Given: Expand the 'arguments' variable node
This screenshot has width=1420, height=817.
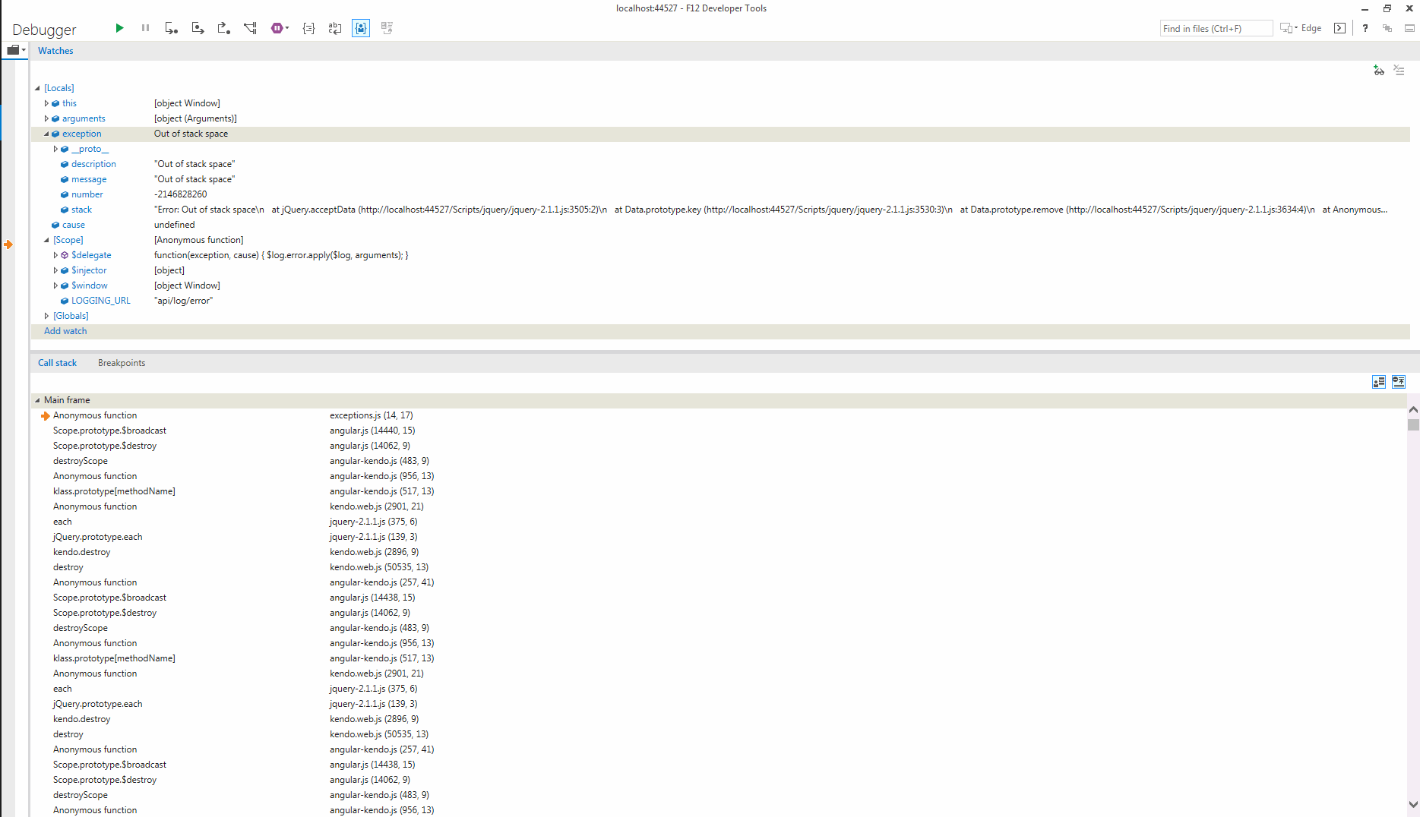Looking at the screenshot, I should coord(46,118).
